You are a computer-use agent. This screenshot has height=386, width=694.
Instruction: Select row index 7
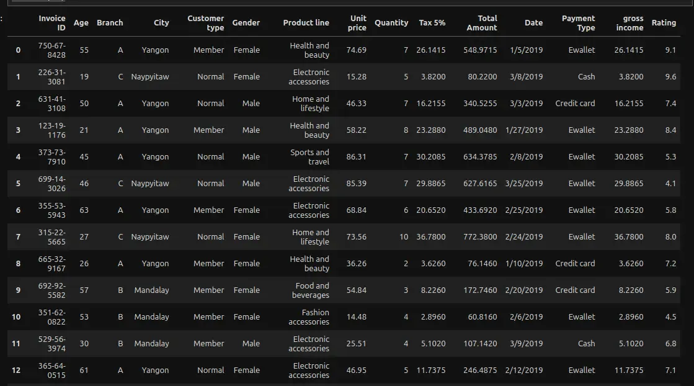[18, 237]
